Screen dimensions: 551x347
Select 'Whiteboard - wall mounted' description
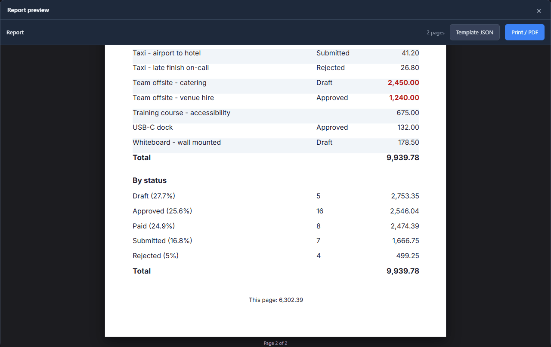point(176,142)
